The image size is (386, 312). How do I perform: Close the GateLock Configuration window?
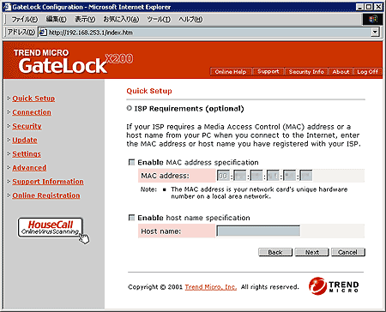pyautogui.click(x=378, y=7)
